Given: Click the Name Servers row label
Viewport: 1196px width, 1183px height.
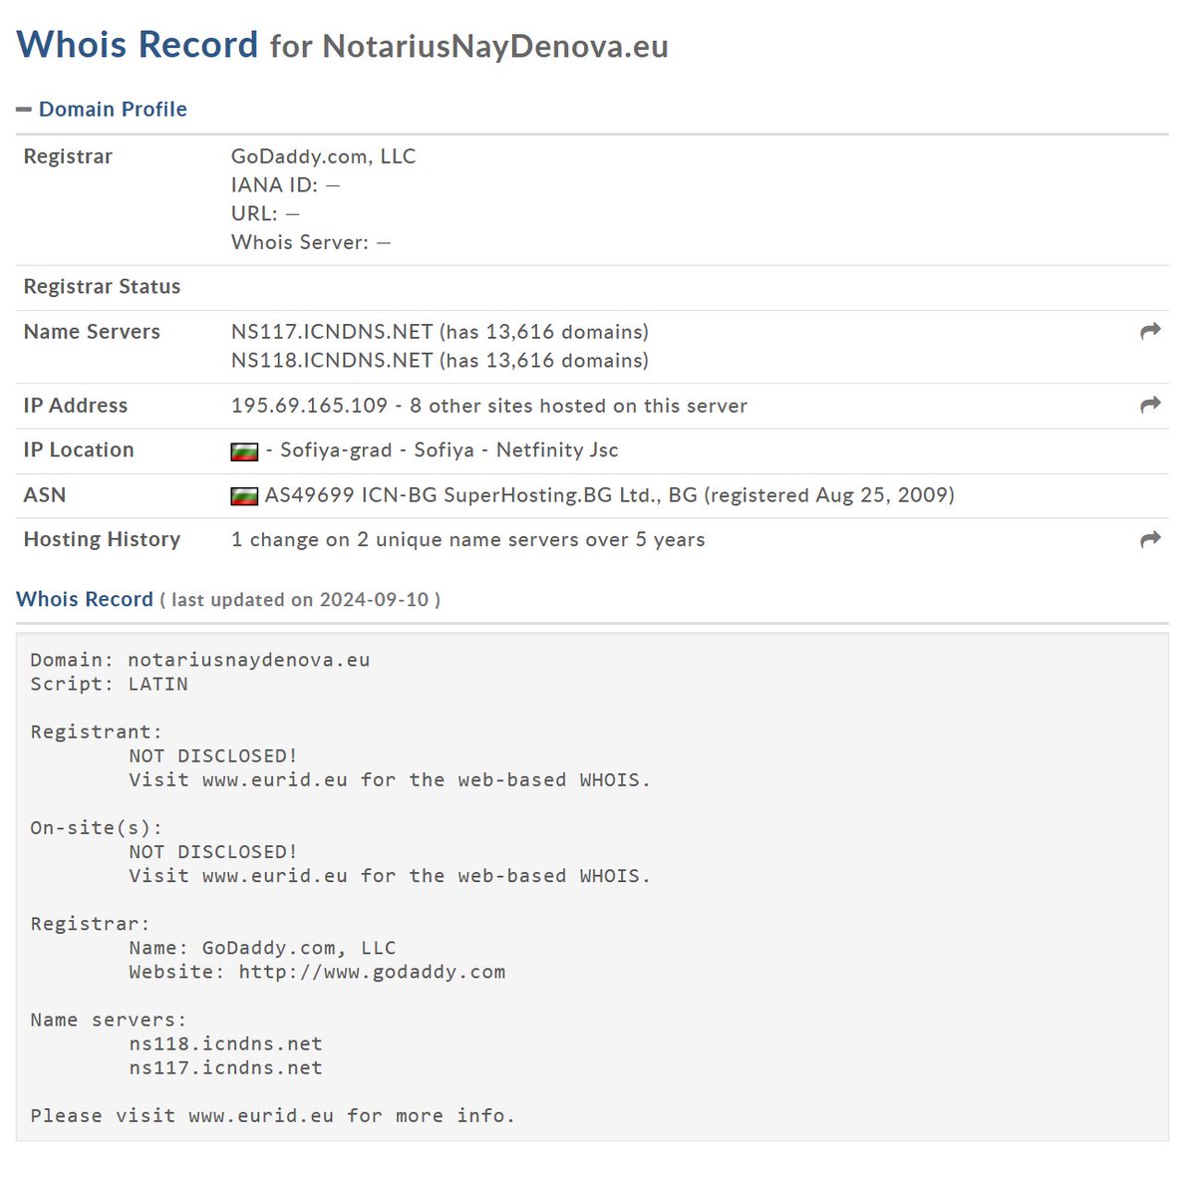Looking at the screenshot, I should click(x=92, y=332).
